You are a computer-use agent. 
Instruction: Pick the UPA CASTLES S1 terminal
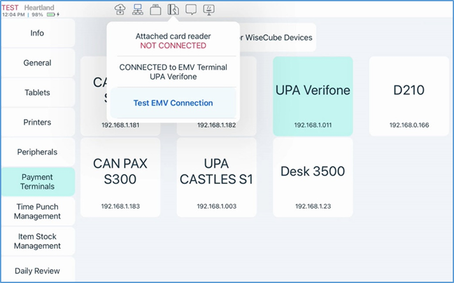click(216, 177)
